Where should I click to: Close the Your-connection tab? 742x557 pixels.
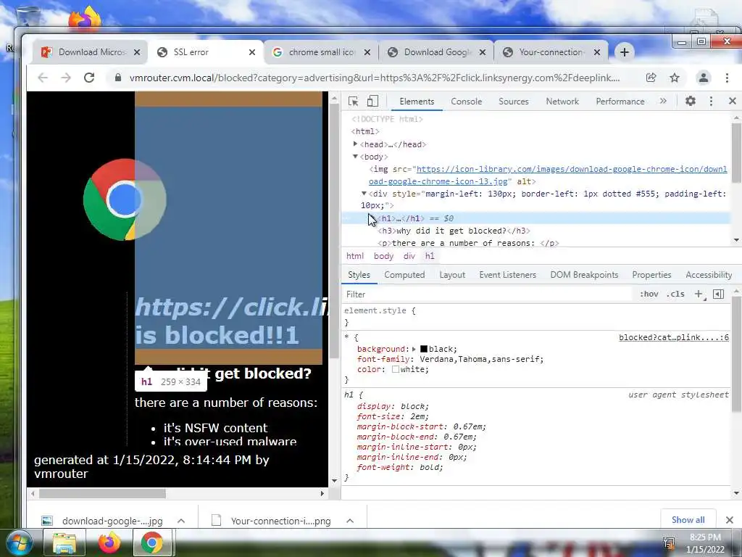[597, 52]
